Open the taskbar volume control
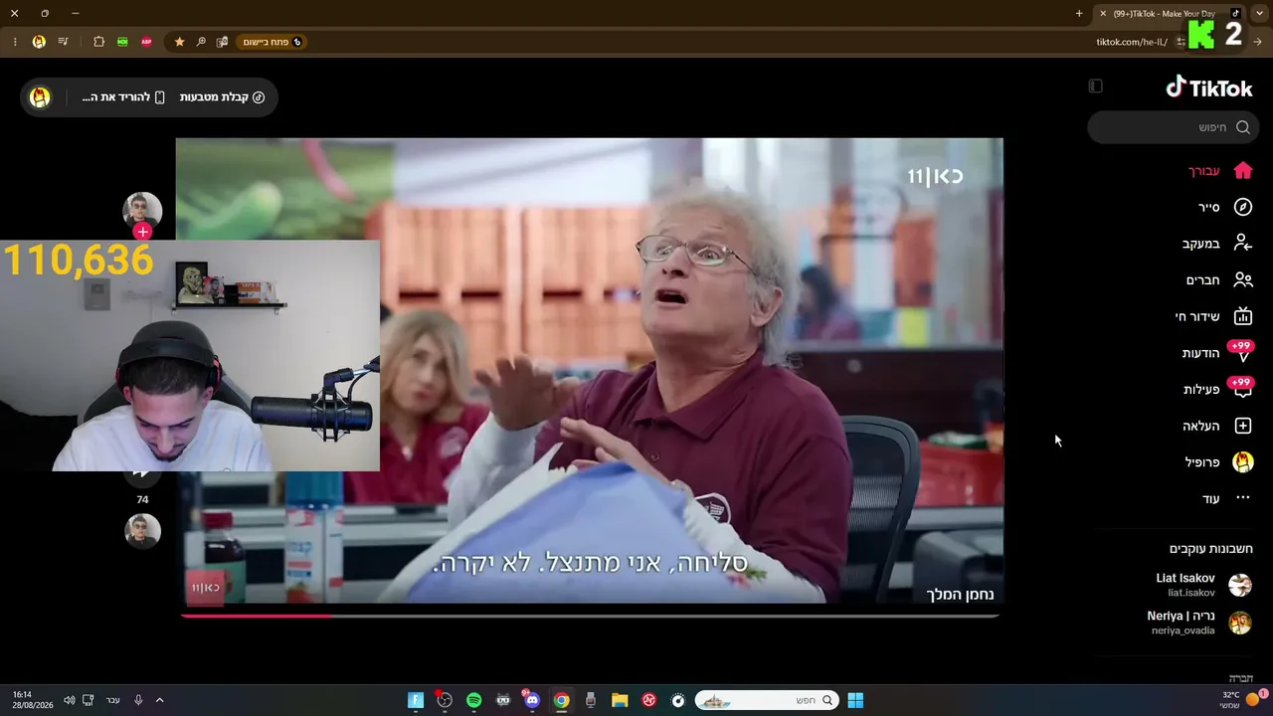This screenshot has width=1273, height=716. coord(69,700)
